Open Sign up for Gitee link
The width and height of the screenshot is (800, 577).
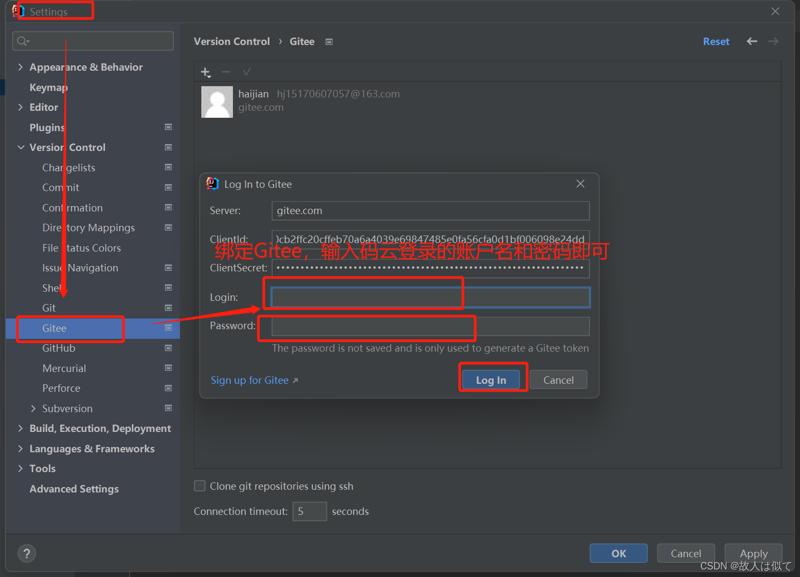[254, 380]
